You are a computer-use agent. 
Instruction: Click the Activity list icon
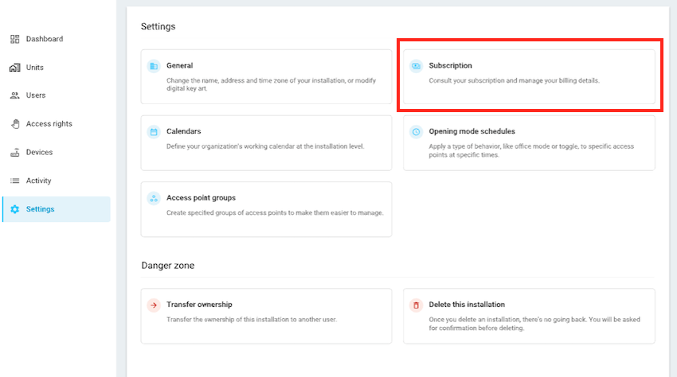(14, 181)
